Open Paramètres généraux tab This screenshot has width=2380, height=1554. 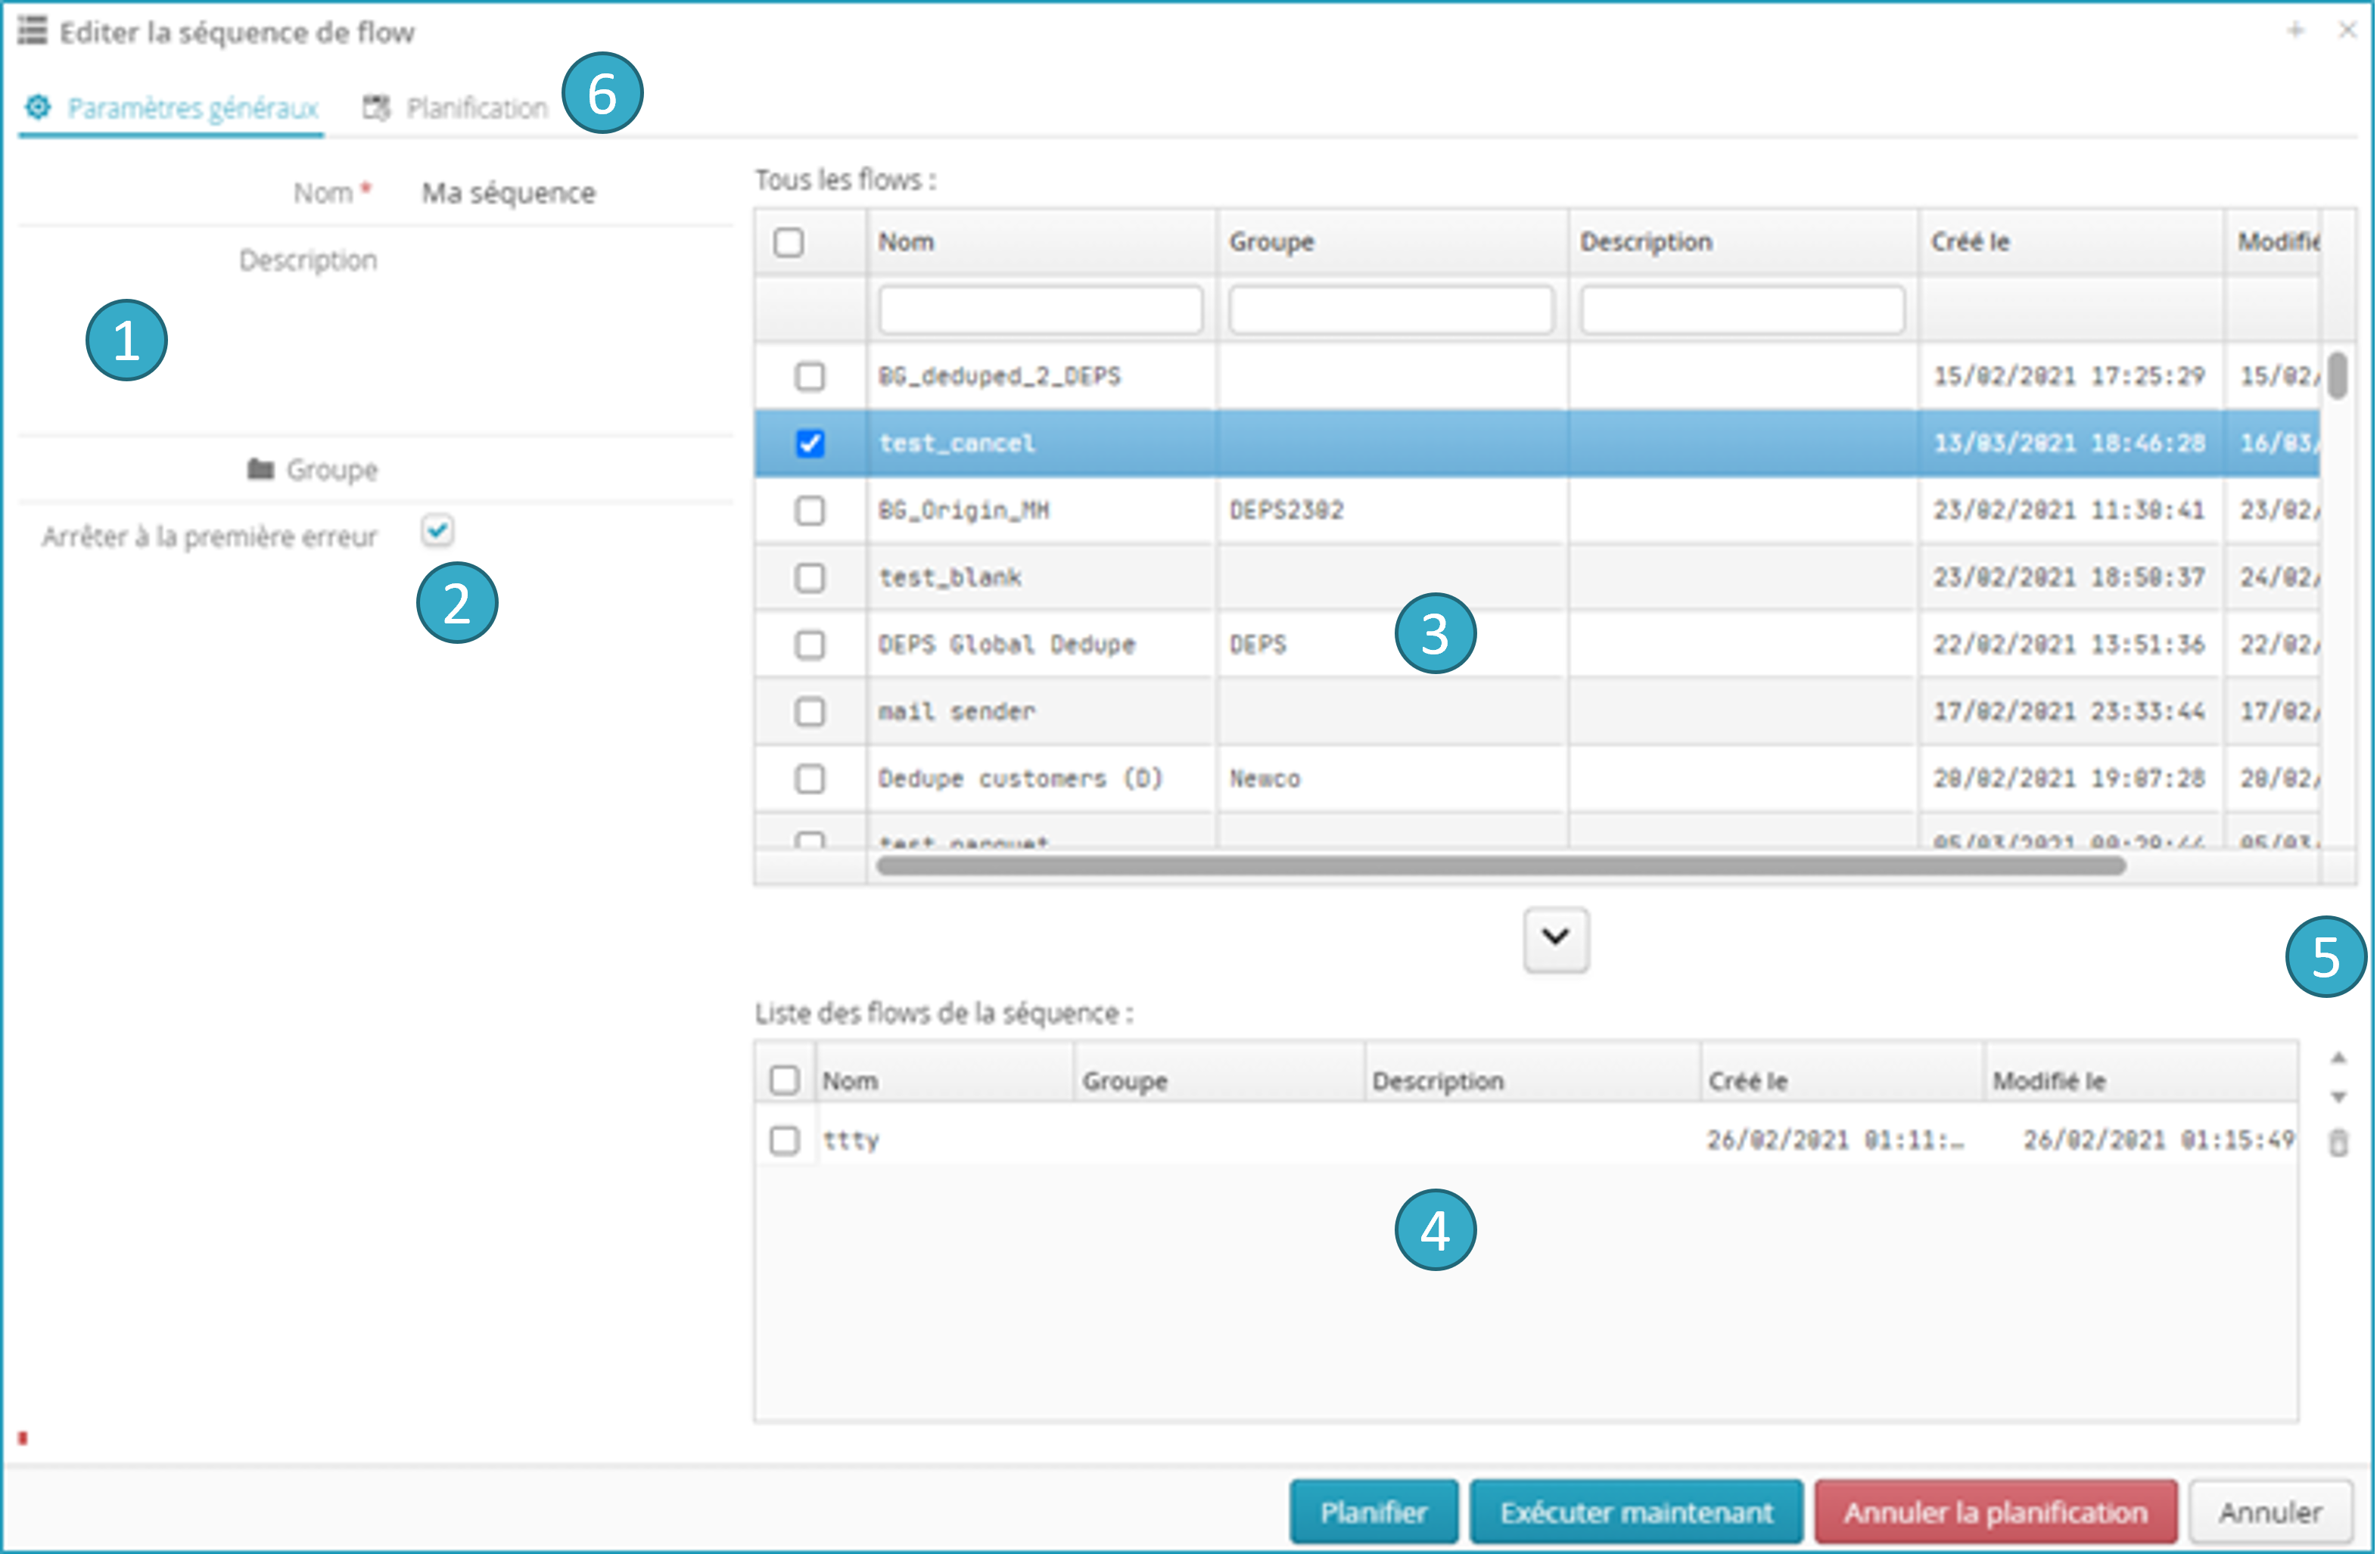pos(172,108)
